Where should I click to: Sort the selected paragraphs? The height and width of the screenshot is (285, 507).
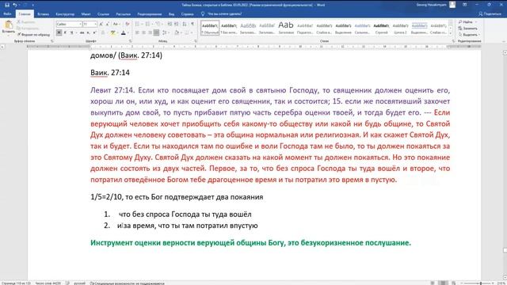tap(185, 25)
